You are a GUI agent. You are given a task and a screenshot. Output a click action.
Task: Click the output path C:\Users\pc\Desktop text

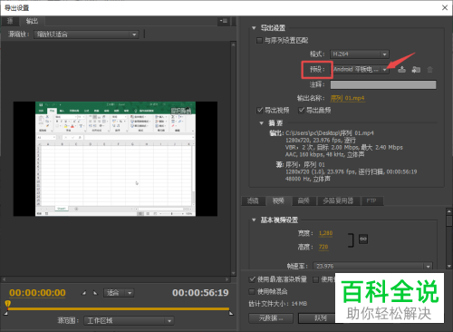330,133
